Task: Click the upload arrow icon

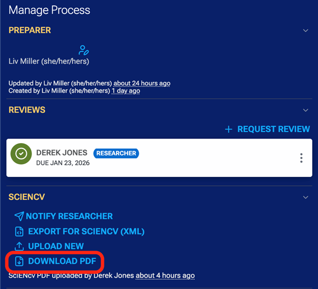Action: coord(19,246)
